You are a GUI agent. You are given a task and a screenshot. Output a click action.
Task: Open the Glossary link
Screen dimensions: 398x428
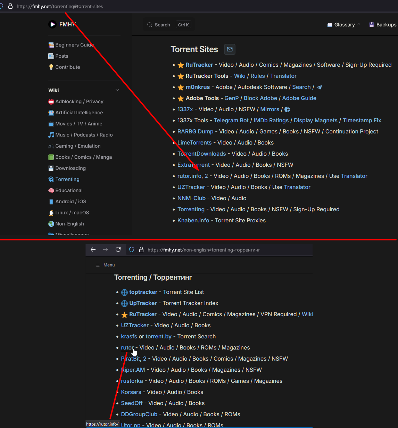coord(343,25)
